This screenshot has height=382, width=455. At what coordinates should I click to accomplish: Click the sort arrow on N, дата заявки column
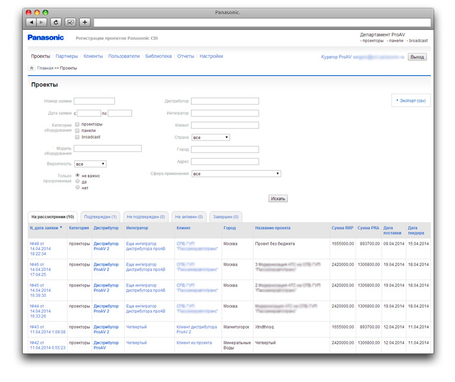pyautogui.click(x=61, y=228)
